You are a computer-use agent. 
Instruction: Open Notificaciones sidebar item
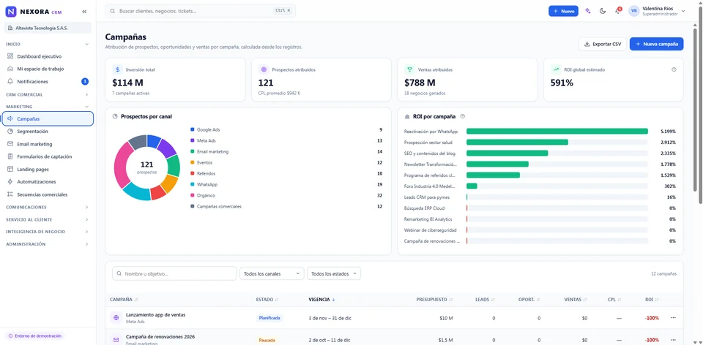(x=48, y=81)
